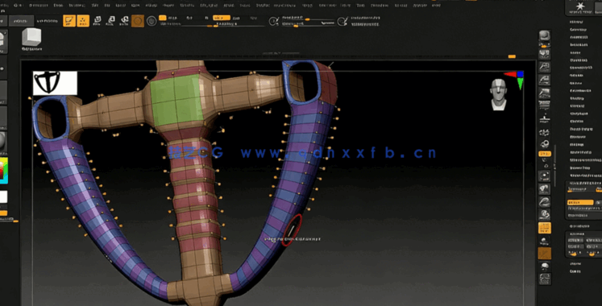Toggle the Transp transparency icon
Image resolution: width=602 pixels, height=306 pixels.
(x=545, y=241)
